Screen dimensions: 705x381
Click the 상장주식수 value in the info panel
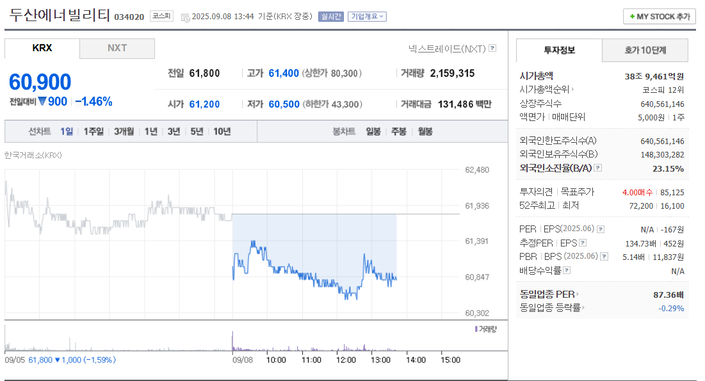[662, 104]
